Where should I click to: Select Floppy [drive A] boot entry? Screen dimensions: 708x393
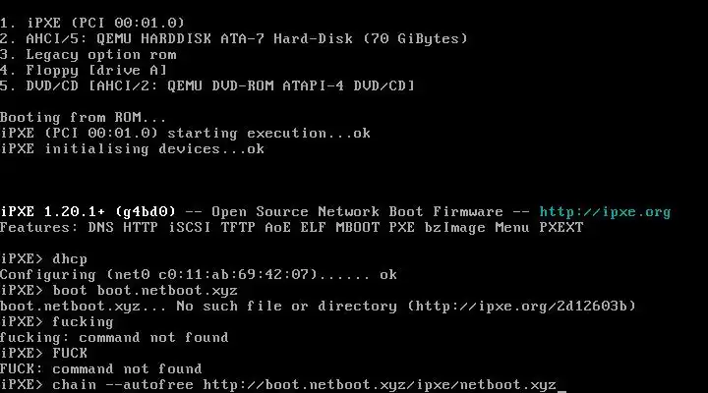pos(88,70)
